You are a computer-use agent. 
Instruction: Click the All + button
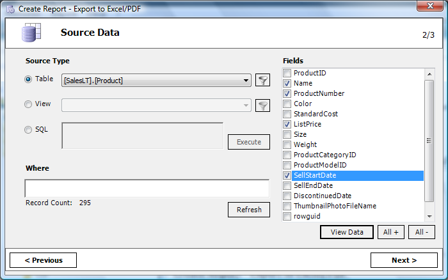pos(391,232)
